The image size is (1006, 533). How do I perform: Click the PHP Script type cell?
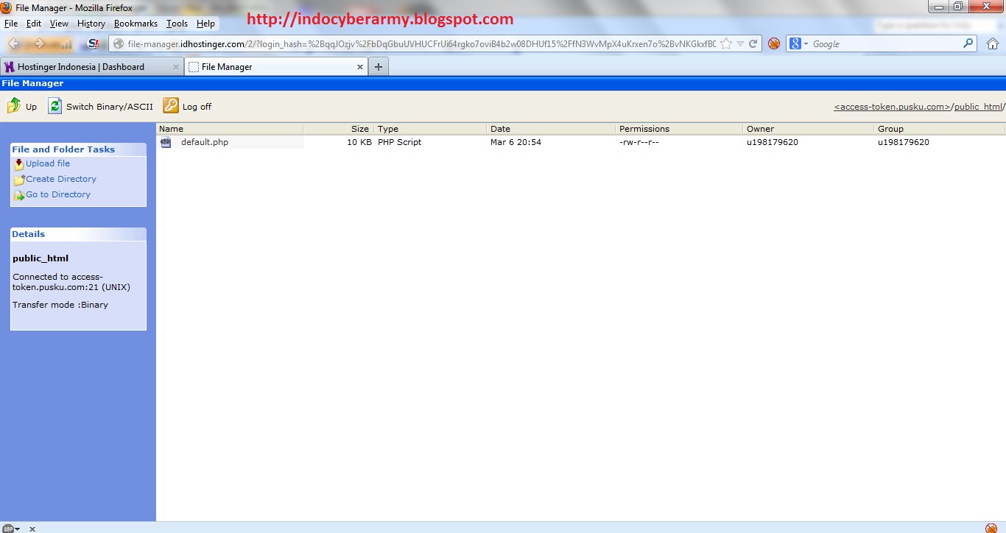[x=400, y=142]
